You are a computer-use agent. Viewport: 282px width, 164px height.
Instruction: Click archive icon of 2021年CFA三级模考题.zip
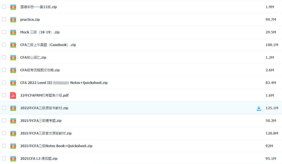pos(13,121)
